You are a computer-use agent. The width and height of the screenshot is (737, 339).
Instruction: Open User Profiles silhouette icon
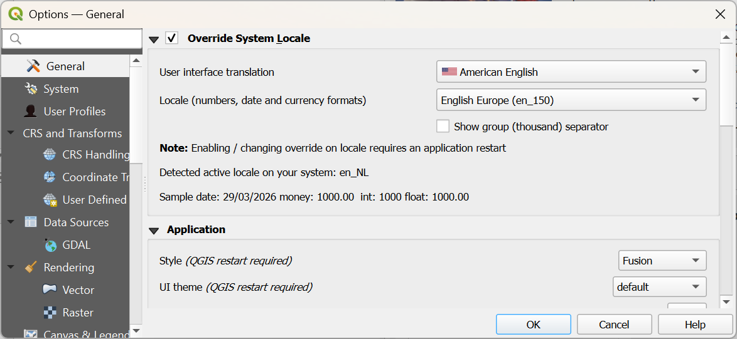point(31,112)
